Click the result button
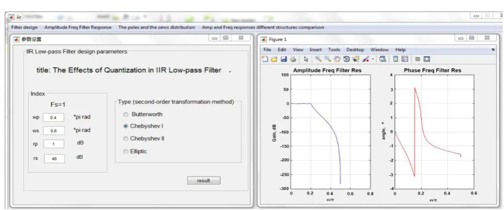Screen dimensions: 504x210 point(204,181)
